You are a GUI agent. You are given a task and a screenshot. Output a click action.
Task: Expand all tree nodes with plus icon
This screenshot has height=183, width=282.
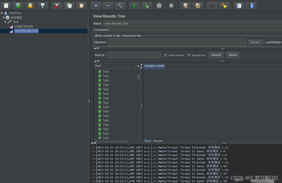(96, 6)
